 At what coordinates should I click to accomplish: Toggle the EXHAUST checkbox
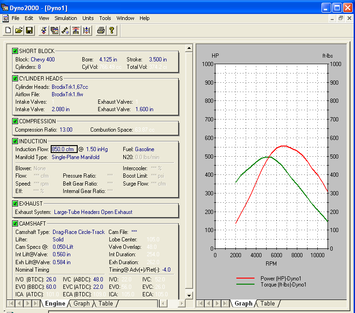point(15,203)
